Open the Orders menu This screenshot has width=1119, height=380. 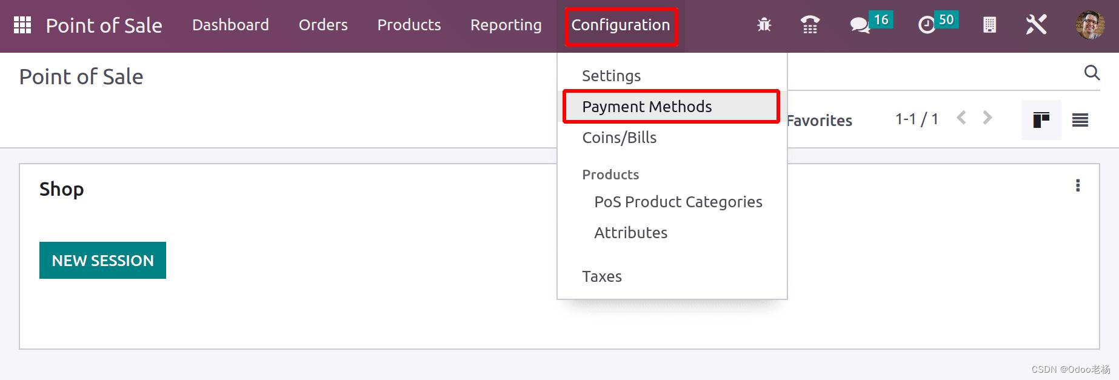(323, 25)
